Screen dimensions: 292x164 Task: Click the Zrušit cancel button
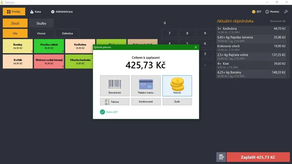[177, 102]
